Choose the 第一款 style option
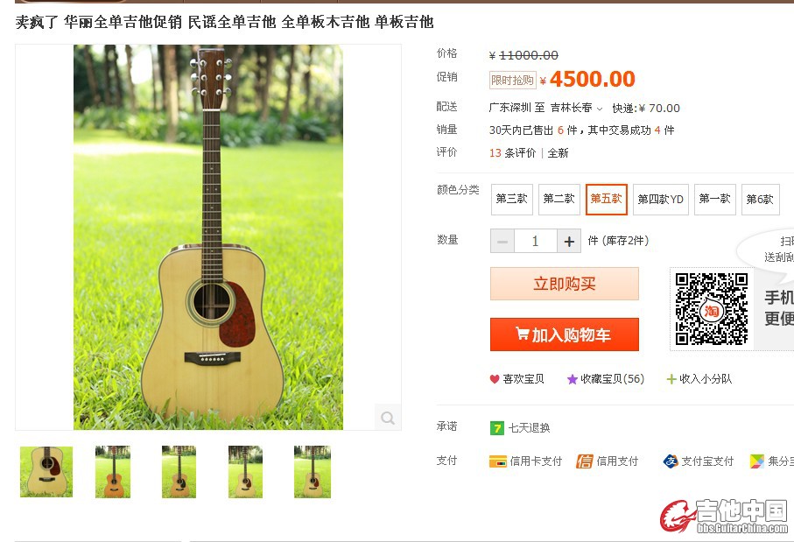Viewport: 794px width, 542px height. tap(714, 199)
